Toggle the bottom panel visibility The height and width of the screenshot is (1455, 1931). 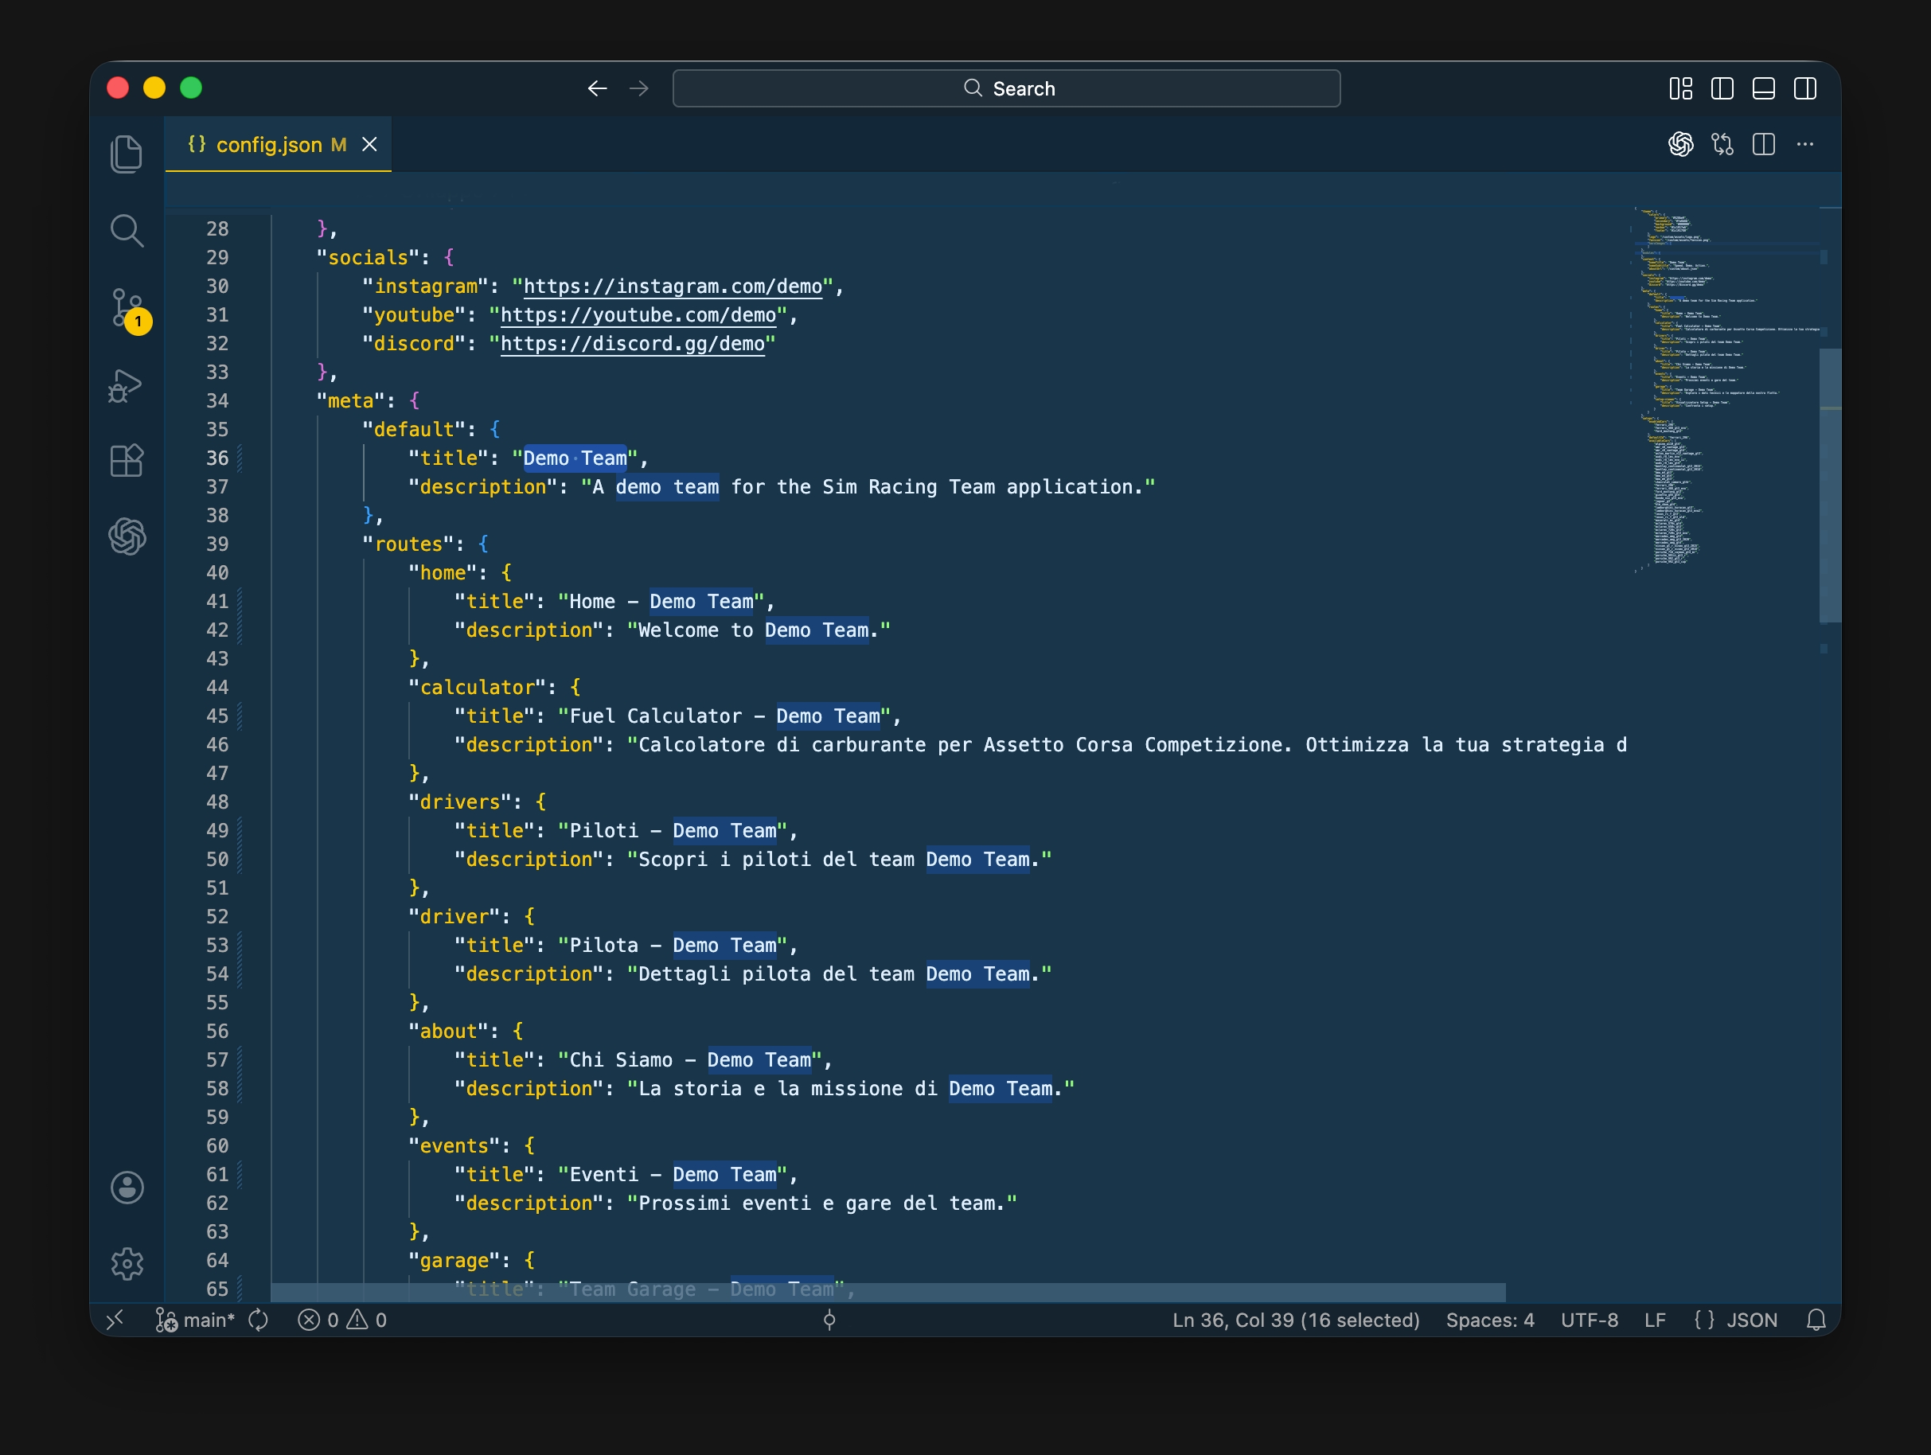point(1763,88)
